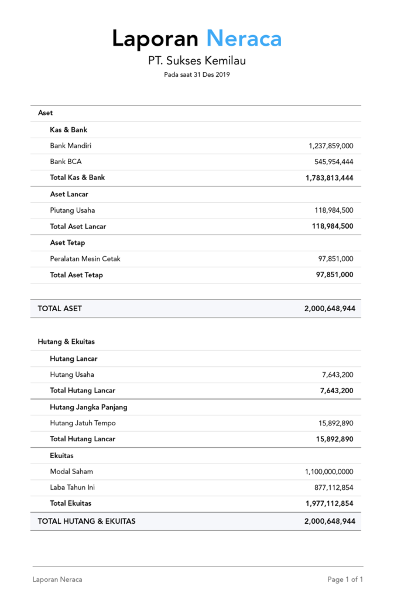Select the Hutang Jangka Panjang heading
This screenshot has width=394, height=600.
[x=88, y=407]
